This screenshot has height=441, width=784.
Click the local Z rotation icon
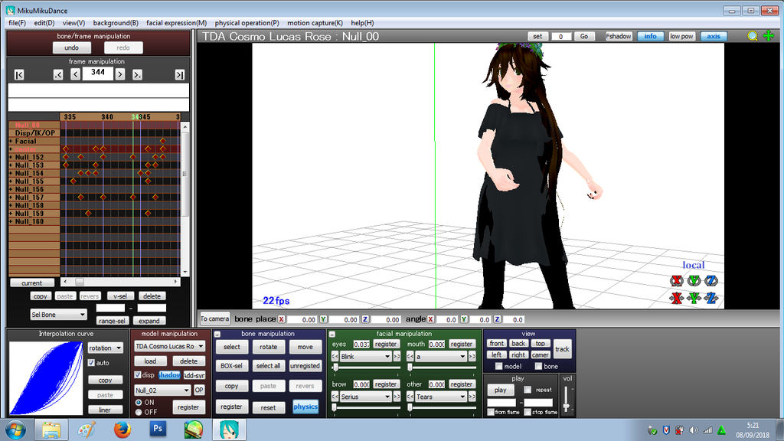click(711, 280)
